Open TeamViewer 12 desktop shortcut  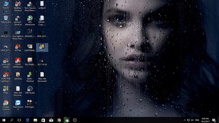tap(18, 106)
